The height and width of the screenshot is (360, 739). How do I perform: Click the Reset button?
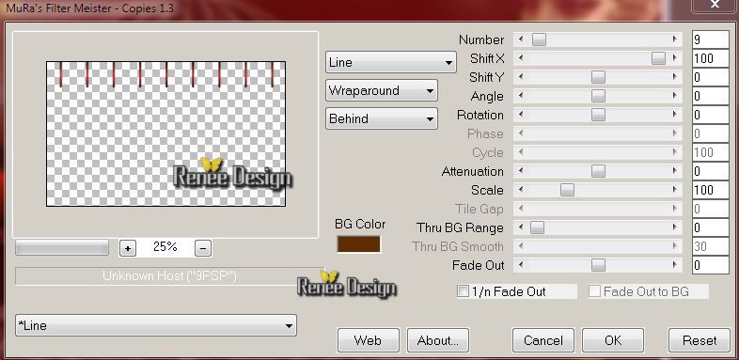(x=700, y=340)
